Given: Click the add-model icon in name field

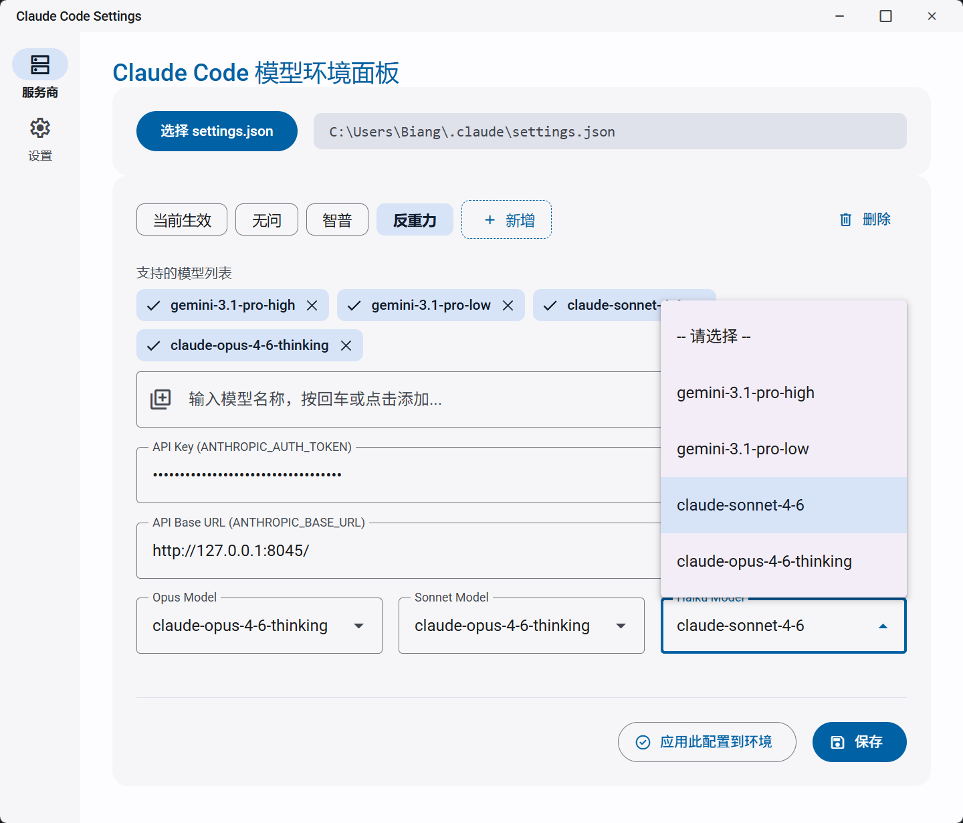Looking at the screenshot, I should [160, 399].
